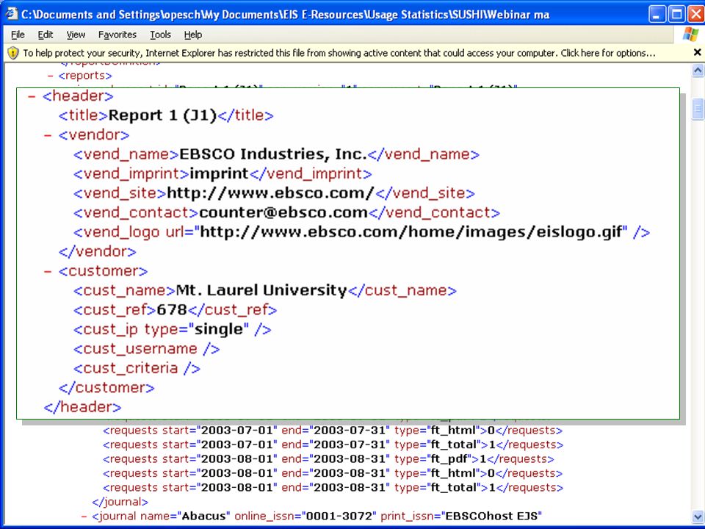Click the security shield icon

(x=13, y=53)
